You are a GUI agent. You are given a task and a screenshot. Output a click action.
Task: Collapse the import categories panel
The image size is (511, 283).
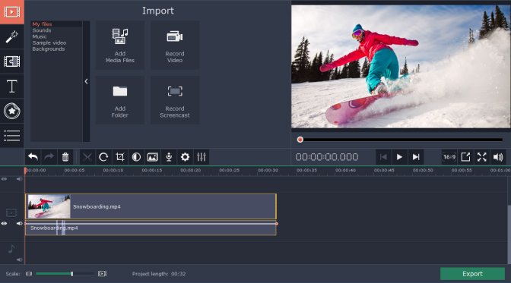pyautogui.click(x=86, y=81)
